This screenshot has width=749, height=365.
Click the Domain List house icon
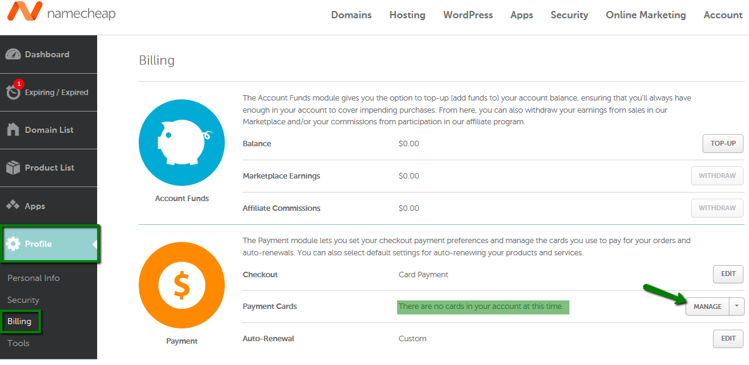point(13,130)
